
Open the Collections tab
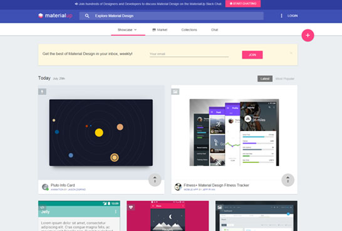pyautogui.click(x=189, y=30)
